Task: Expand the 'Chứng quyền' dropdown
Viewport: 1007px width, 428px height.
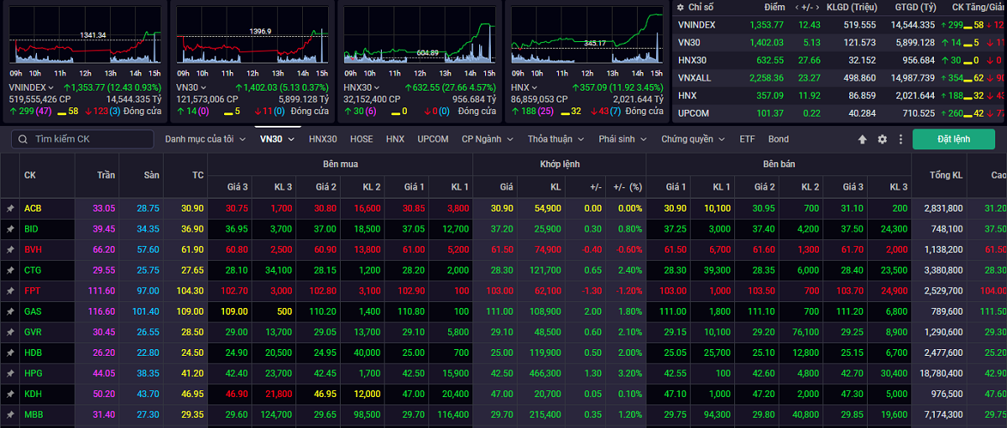Action: click(x=694, y=139)
